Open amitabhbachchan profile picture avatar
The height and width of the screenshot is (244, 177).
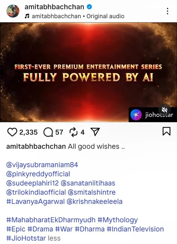tap(13, 11)
